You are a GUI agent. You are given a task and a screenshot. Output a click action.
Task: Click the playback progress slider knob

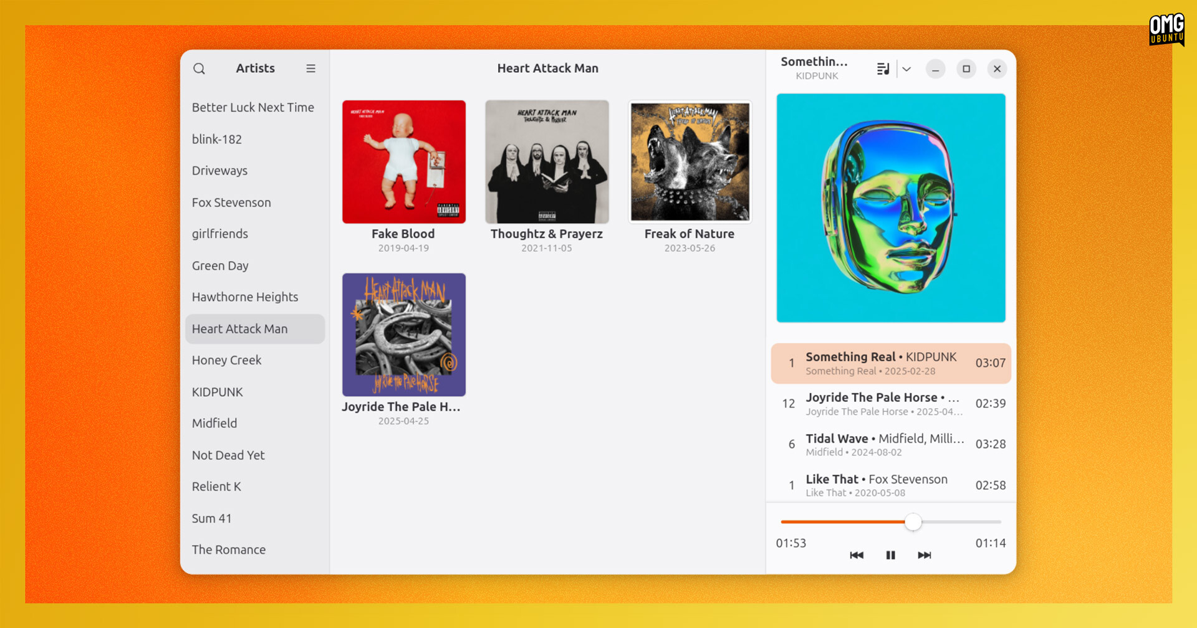pyautogui.click(x=913, y=522)
